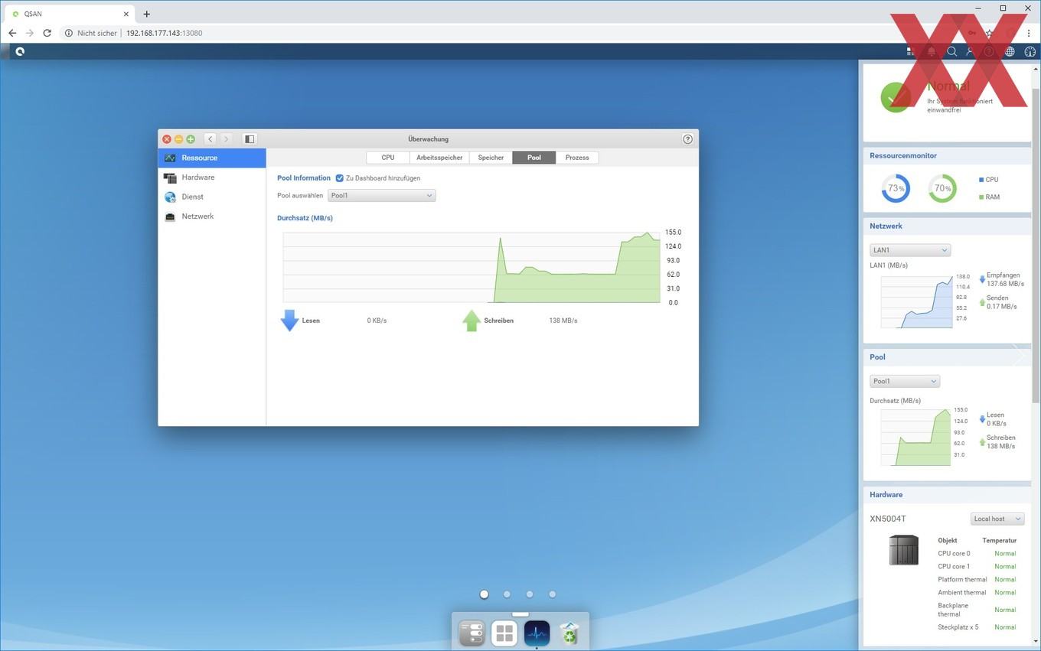
Task: Switch to the CPU tab
Action: tap(388, 158)
